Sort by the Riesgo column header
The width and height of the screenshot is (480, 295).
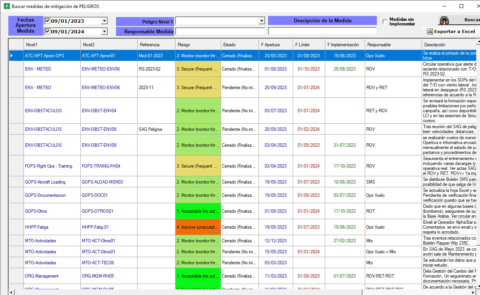pyautogui.click(x=198, y=45)
